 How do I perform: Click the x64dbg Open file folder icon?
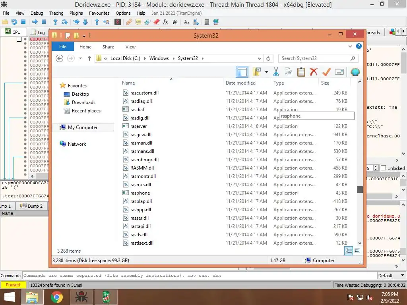tap(5, 22)
